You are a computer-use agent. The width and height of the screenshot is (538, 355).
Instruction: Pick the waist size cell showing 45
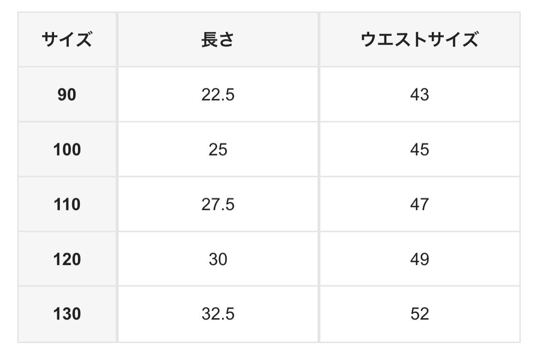419,150
